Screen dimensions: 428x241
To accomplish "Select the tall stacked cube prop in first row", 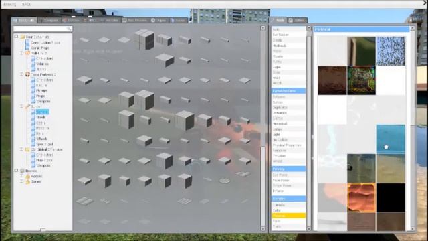I will pyautogui.click(x=144, y=39).
